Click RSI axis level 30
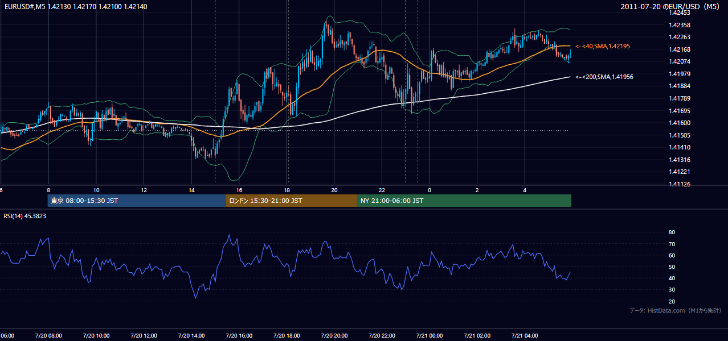The image size is (728, 341). pyautogui.click(x=672, y=290)
